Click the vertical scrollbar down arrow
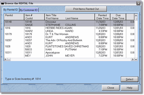This screenshot has width=144, height=95. point(136,59)
